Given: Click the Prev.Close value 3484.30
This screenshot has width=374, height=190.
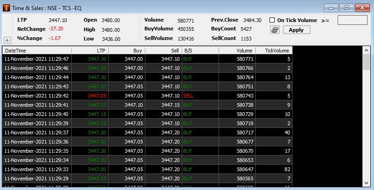Looking at the screenshot, I should coord(253,20).
